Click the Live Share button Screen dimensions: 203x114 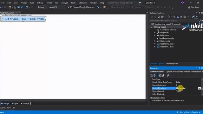[193, 7]
